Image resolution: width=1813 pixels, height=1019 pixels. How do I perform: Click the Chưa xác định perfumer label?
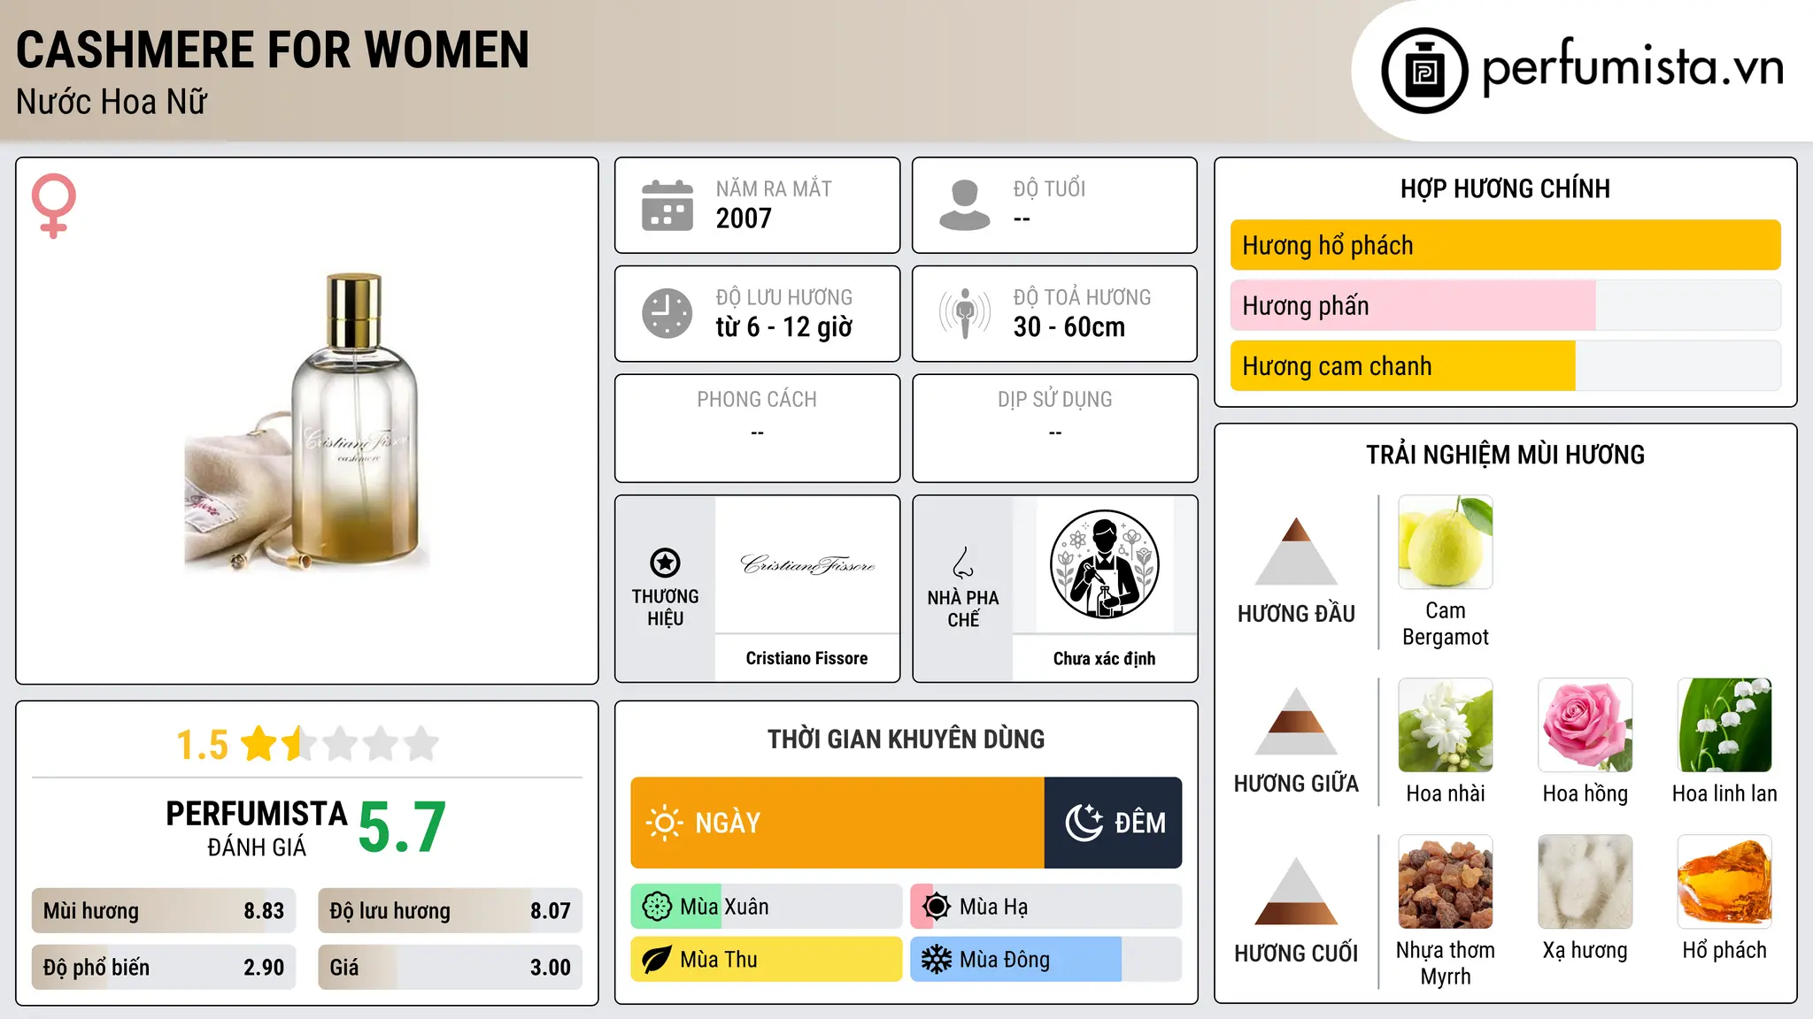[1104, 658]
